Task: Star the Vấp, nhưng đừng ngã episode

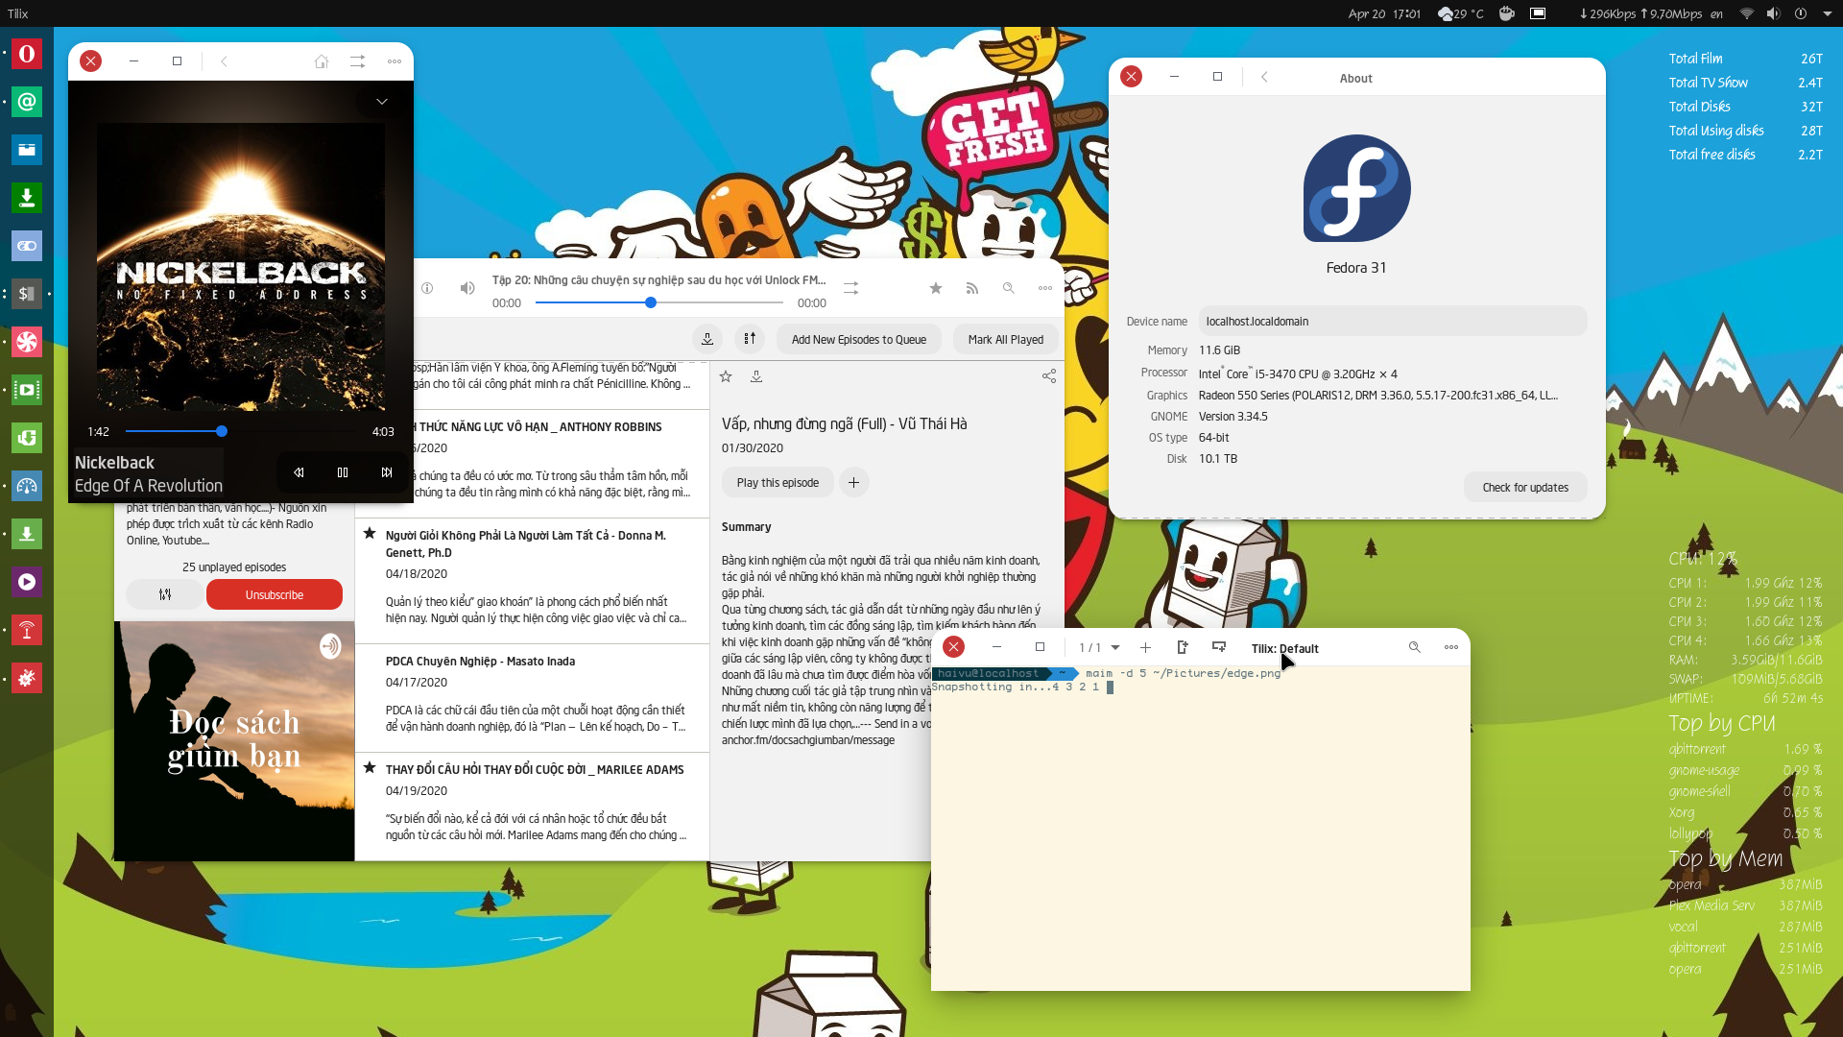Action: pyautogui.click(x=726, y=376)
